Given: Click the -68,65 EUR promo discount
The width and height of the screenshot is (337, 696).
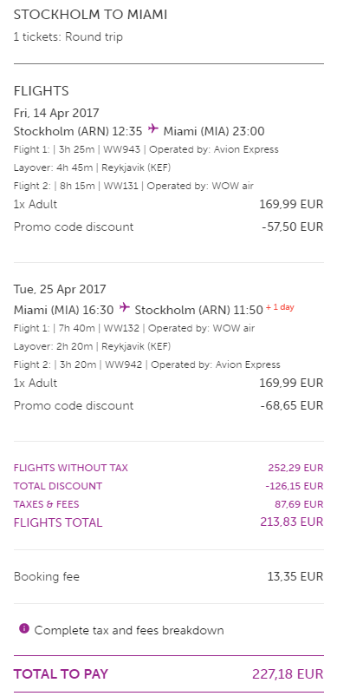Looking at the screenshot, I should (x=292, y=405).
